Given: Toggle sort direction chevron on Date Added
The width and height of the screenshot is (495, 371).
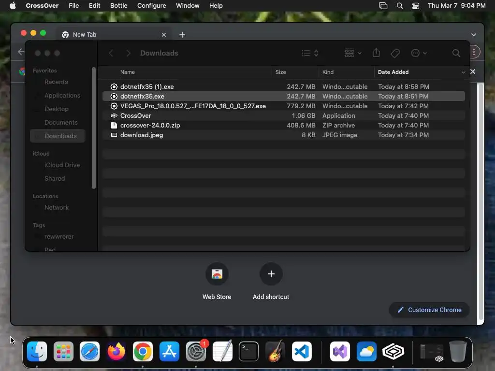Looking at the screenshot, I should click(463, 72).
